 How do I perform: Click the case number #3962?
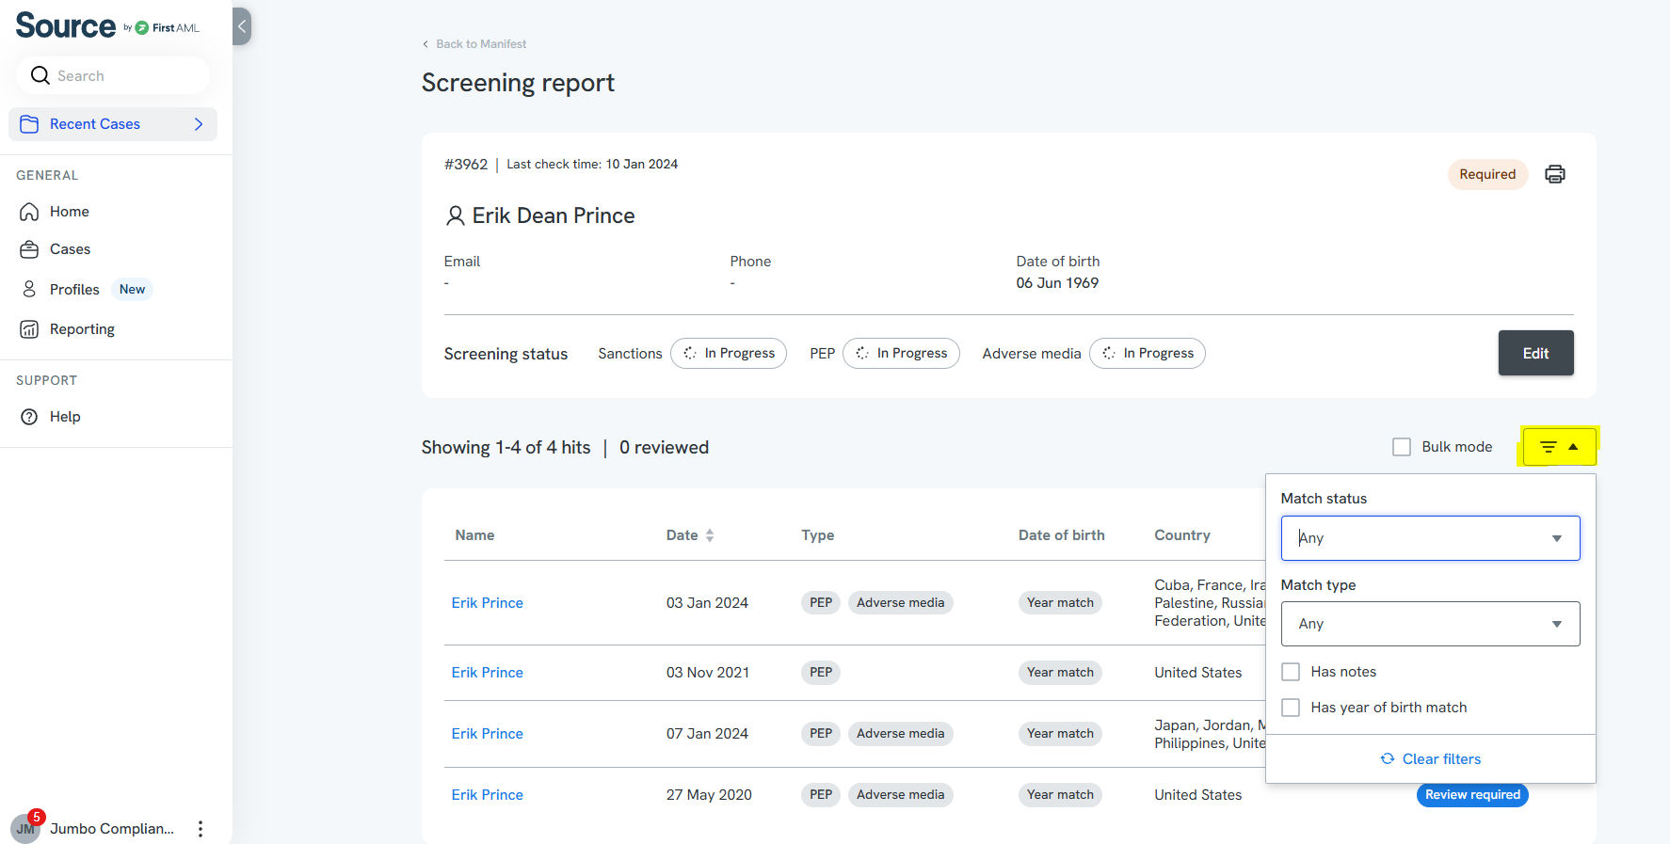pos(466,165)
